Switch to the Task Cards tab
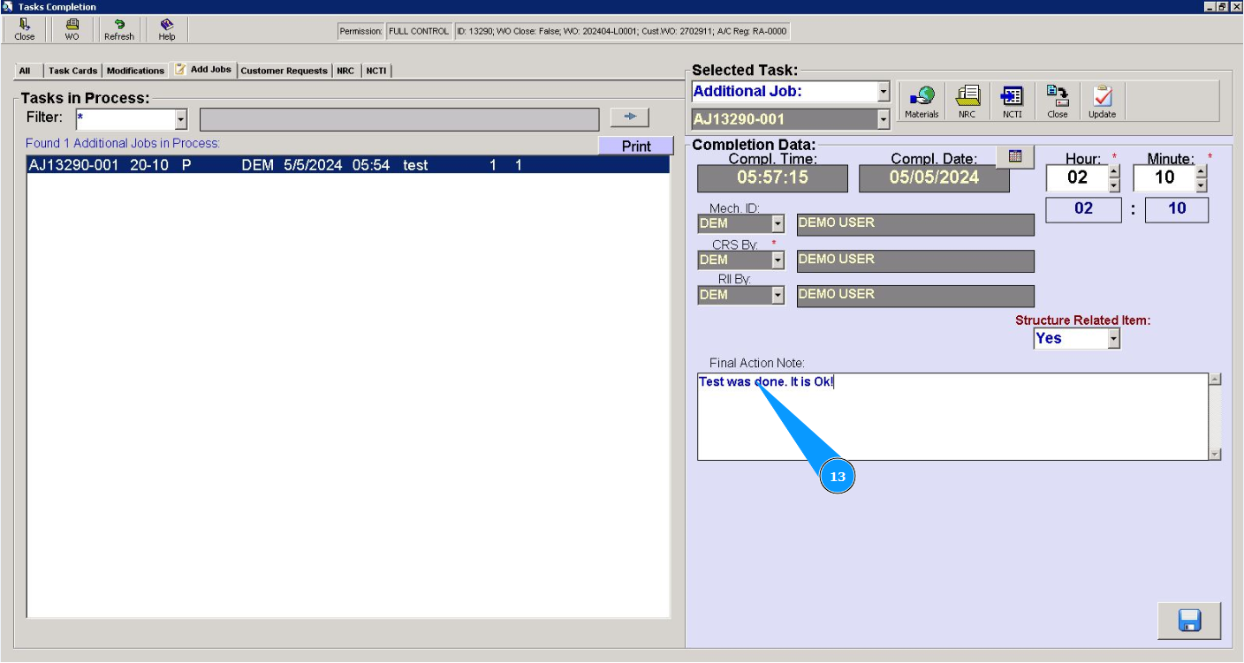1244x663 pixels. coord(72,71)
